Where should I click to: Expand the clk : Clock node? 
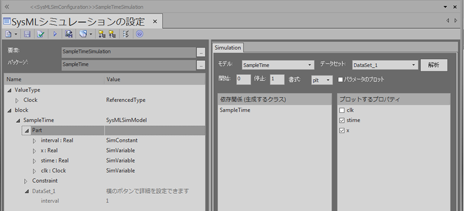(x=34, y=171)
